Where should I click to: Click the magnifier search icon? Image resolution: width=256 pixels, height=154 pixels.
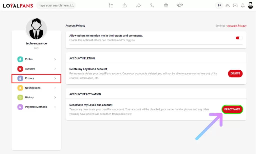pos(72,5)
